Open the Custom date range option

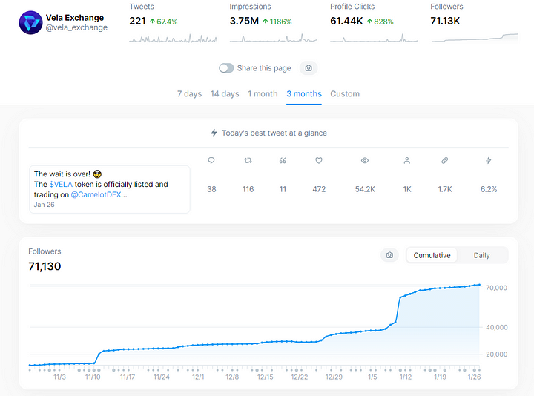(345, 94)
